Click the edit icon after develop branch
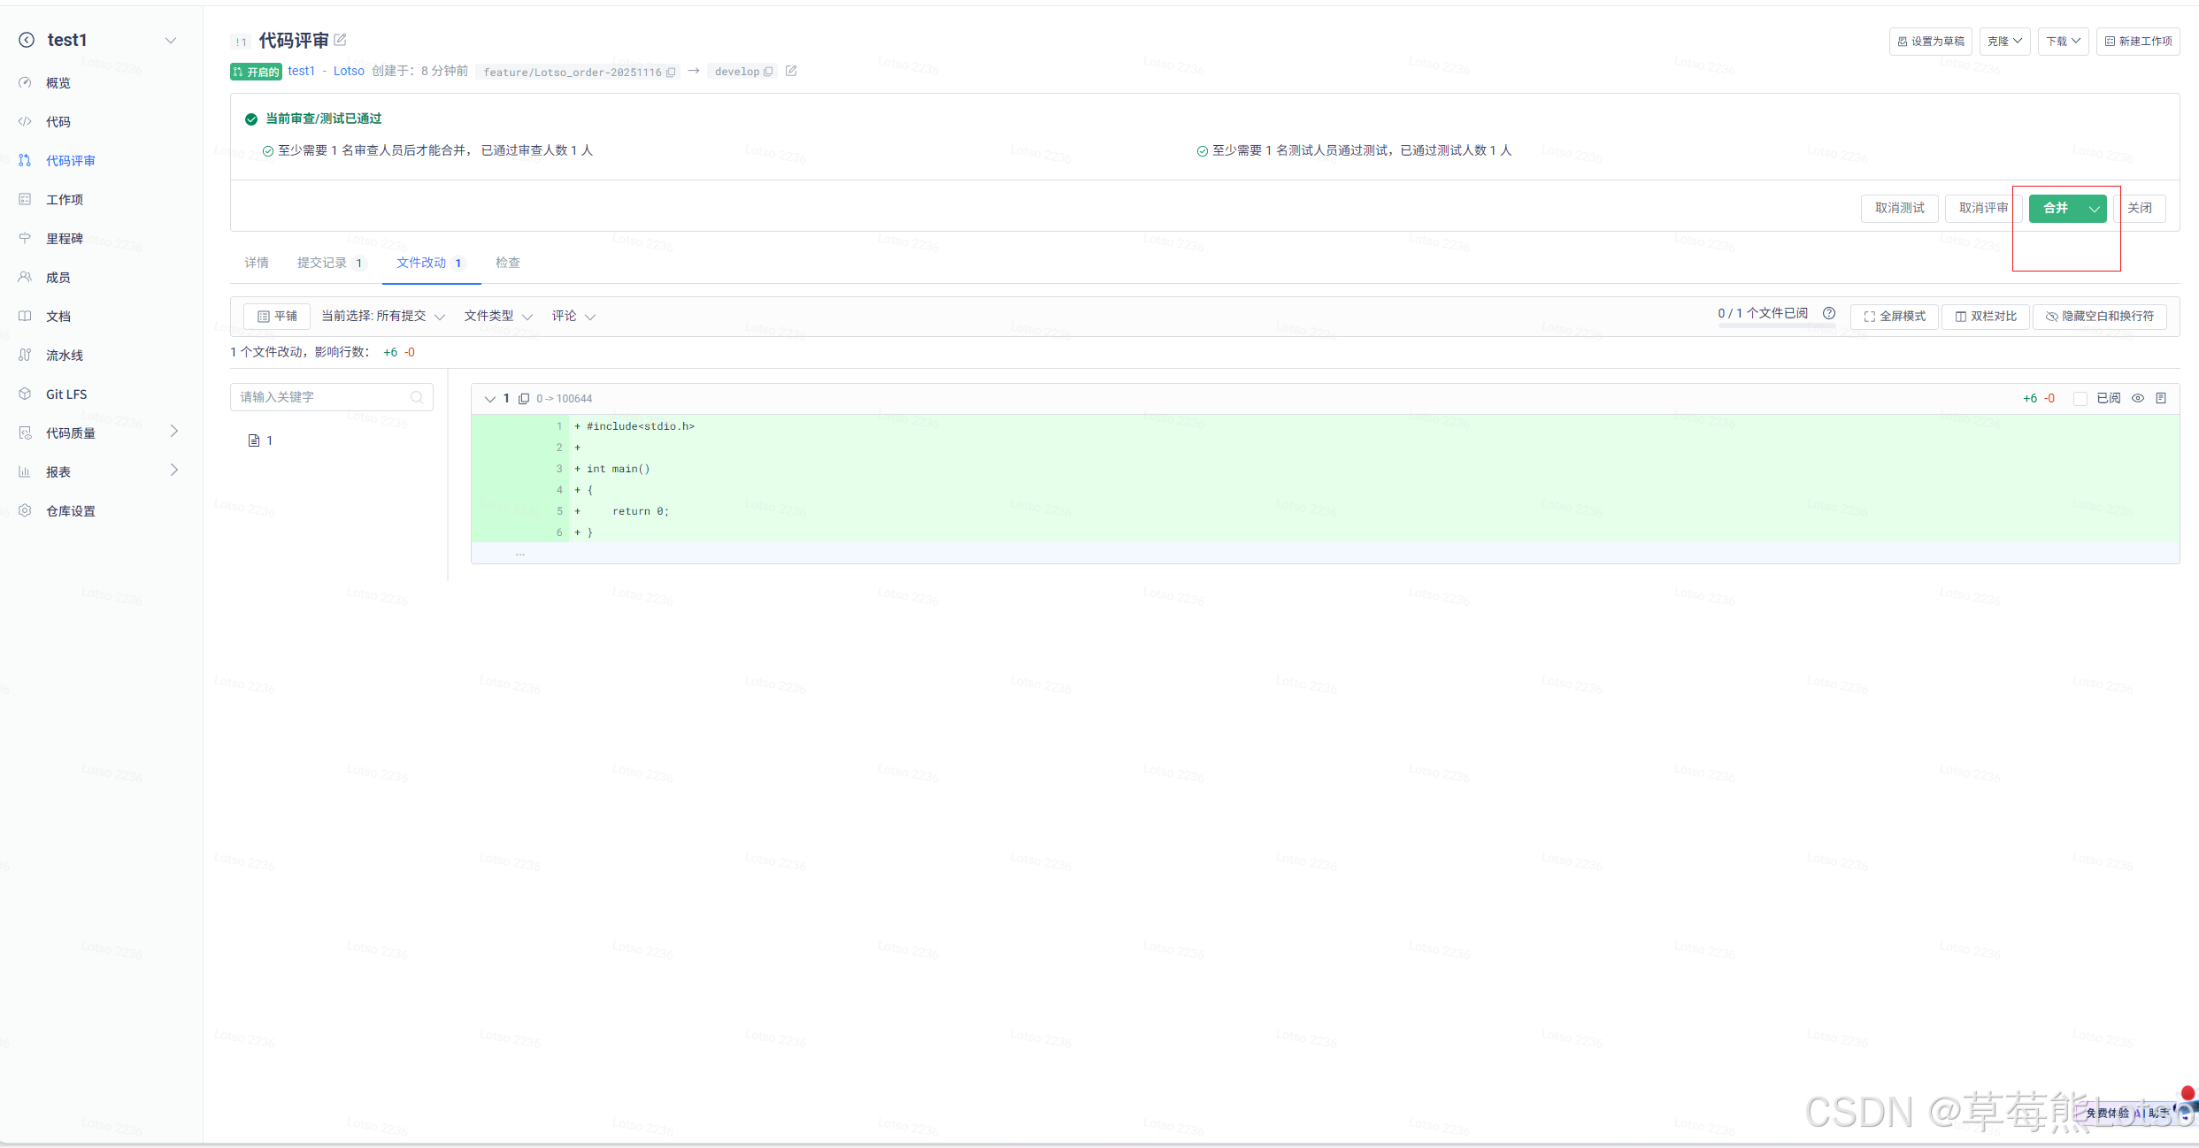Viewport: 2199px width, 1148px height. (791, 72)
